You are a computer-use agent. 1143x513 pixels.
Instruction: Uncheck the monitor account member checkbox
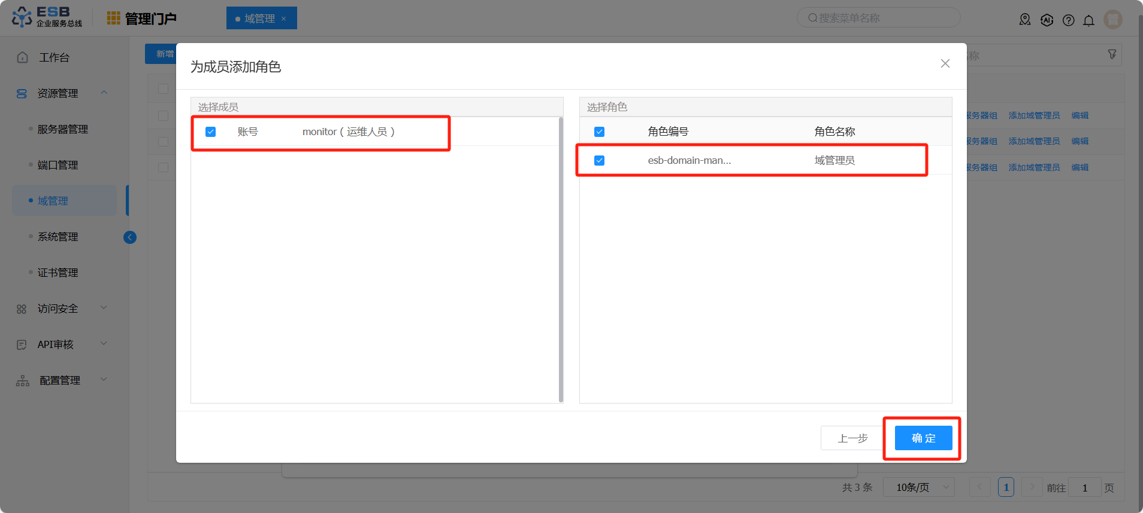pyautogui.click(x=211, y=132)
